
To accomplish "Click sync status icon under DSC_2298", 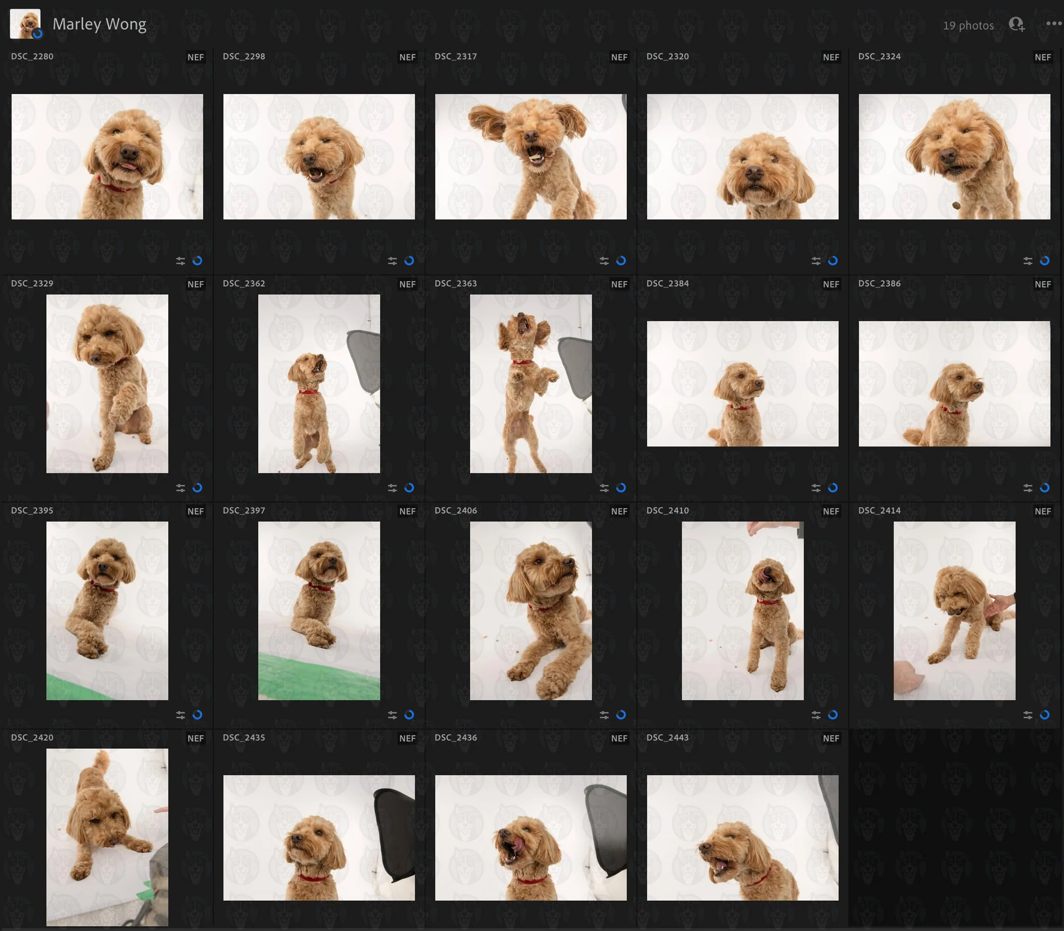I will click(x=409, y=261).
